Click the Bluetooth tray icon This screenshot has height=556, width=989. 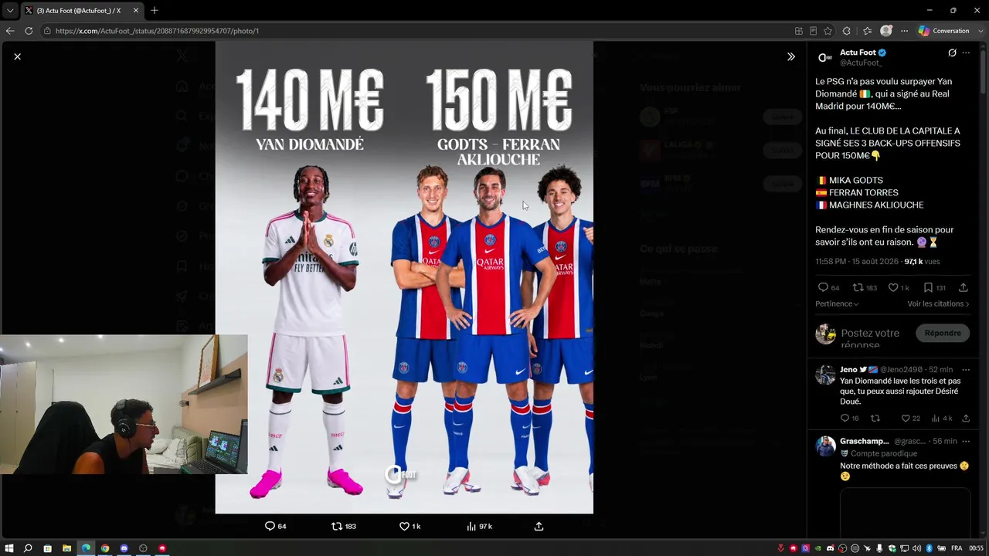point(930,548)
